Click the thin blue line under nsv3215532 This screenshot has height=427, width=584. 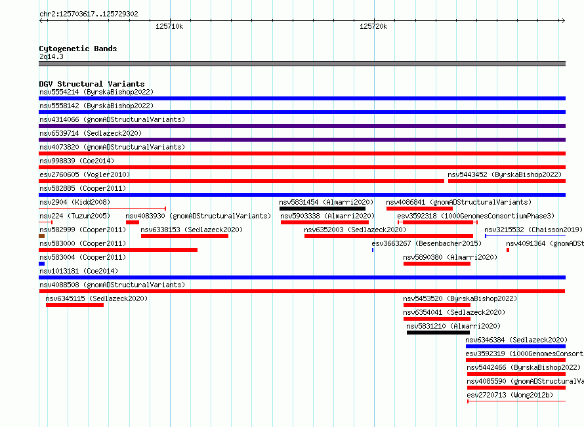tap(525, 236)
